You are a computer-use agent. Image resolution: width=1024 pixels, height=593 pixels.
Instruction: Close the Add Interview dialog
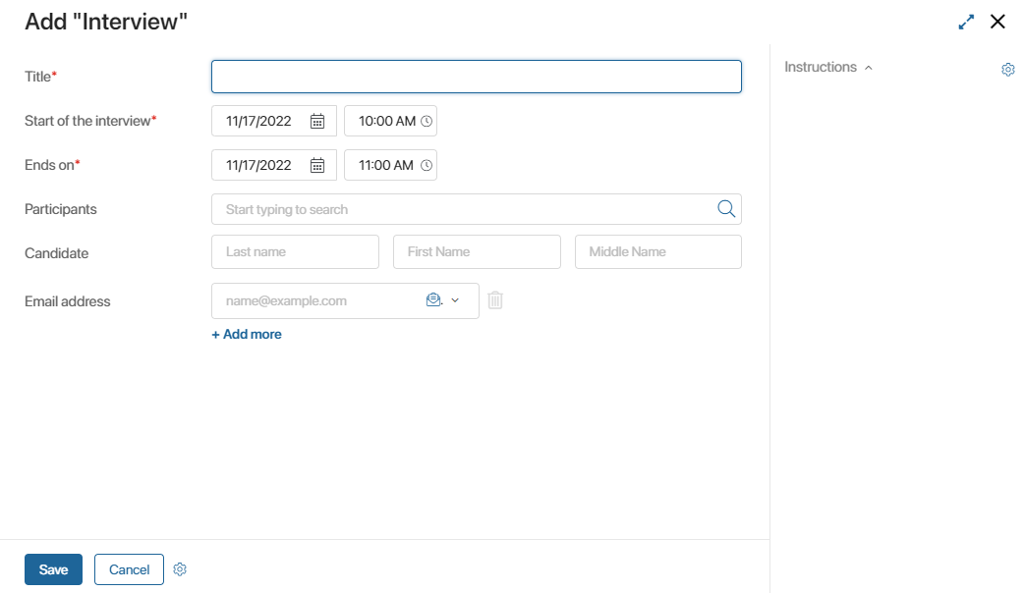coord(997,22)
